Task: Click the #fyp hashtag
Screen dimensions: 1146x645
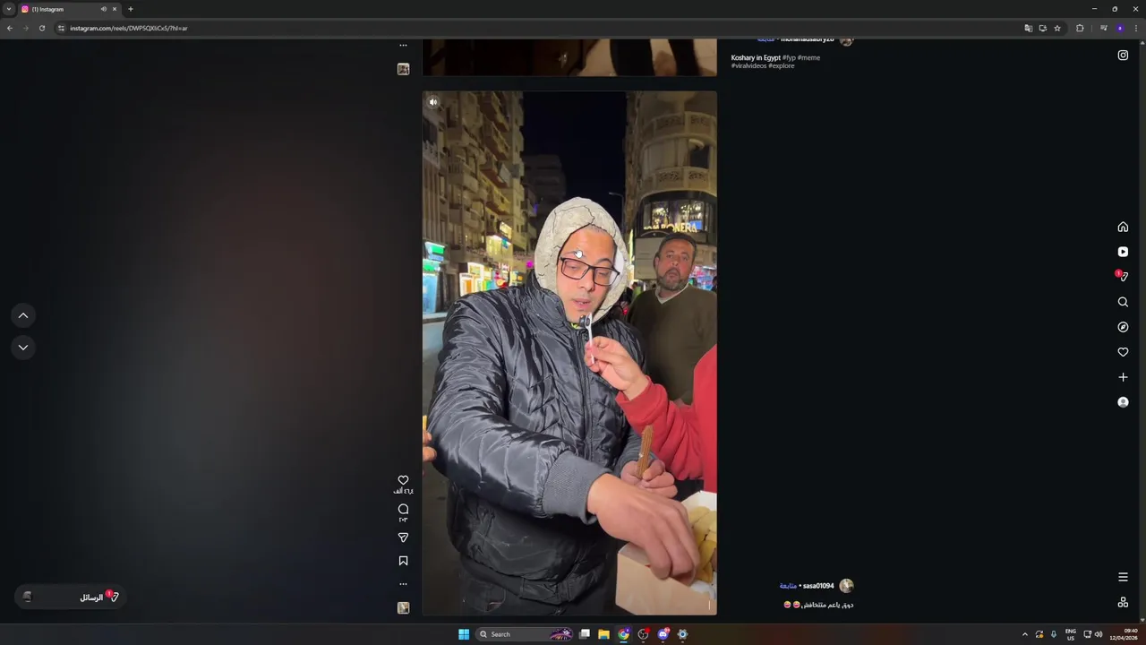Action: tap(789, 57)
